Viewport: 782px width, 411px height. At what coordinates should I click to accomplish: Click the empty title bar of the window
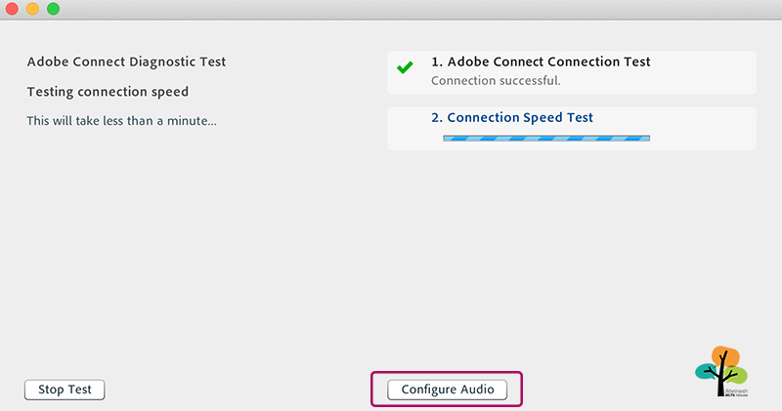tap(399, 9)
